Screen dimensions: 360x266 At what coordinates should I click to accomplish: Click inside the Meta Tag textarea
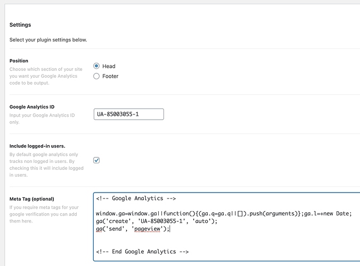pos(227,227)
